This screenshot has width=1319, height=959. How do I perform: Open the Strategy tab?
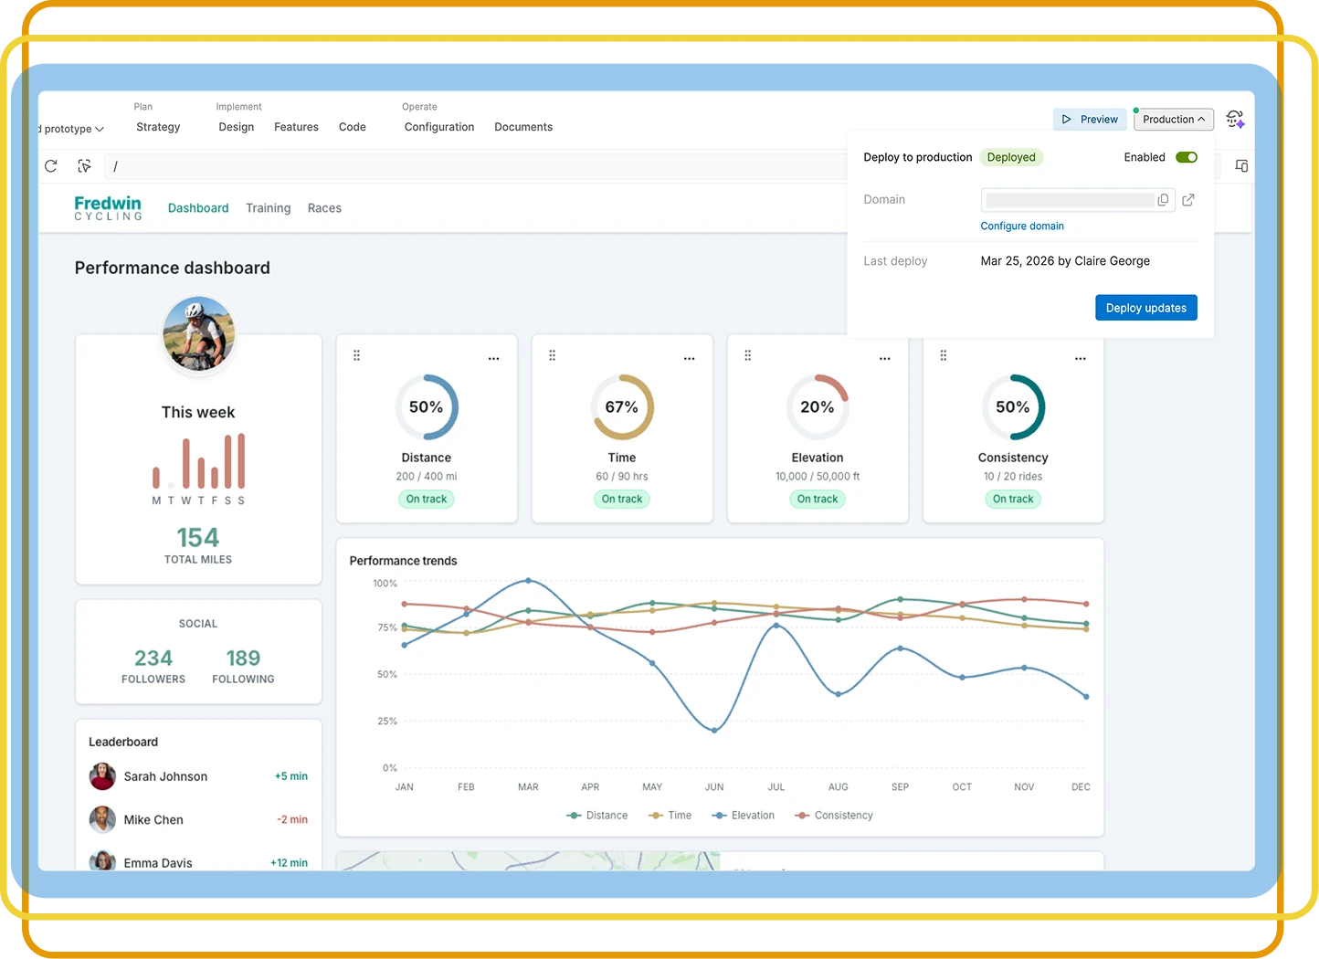tap(158, 127)
